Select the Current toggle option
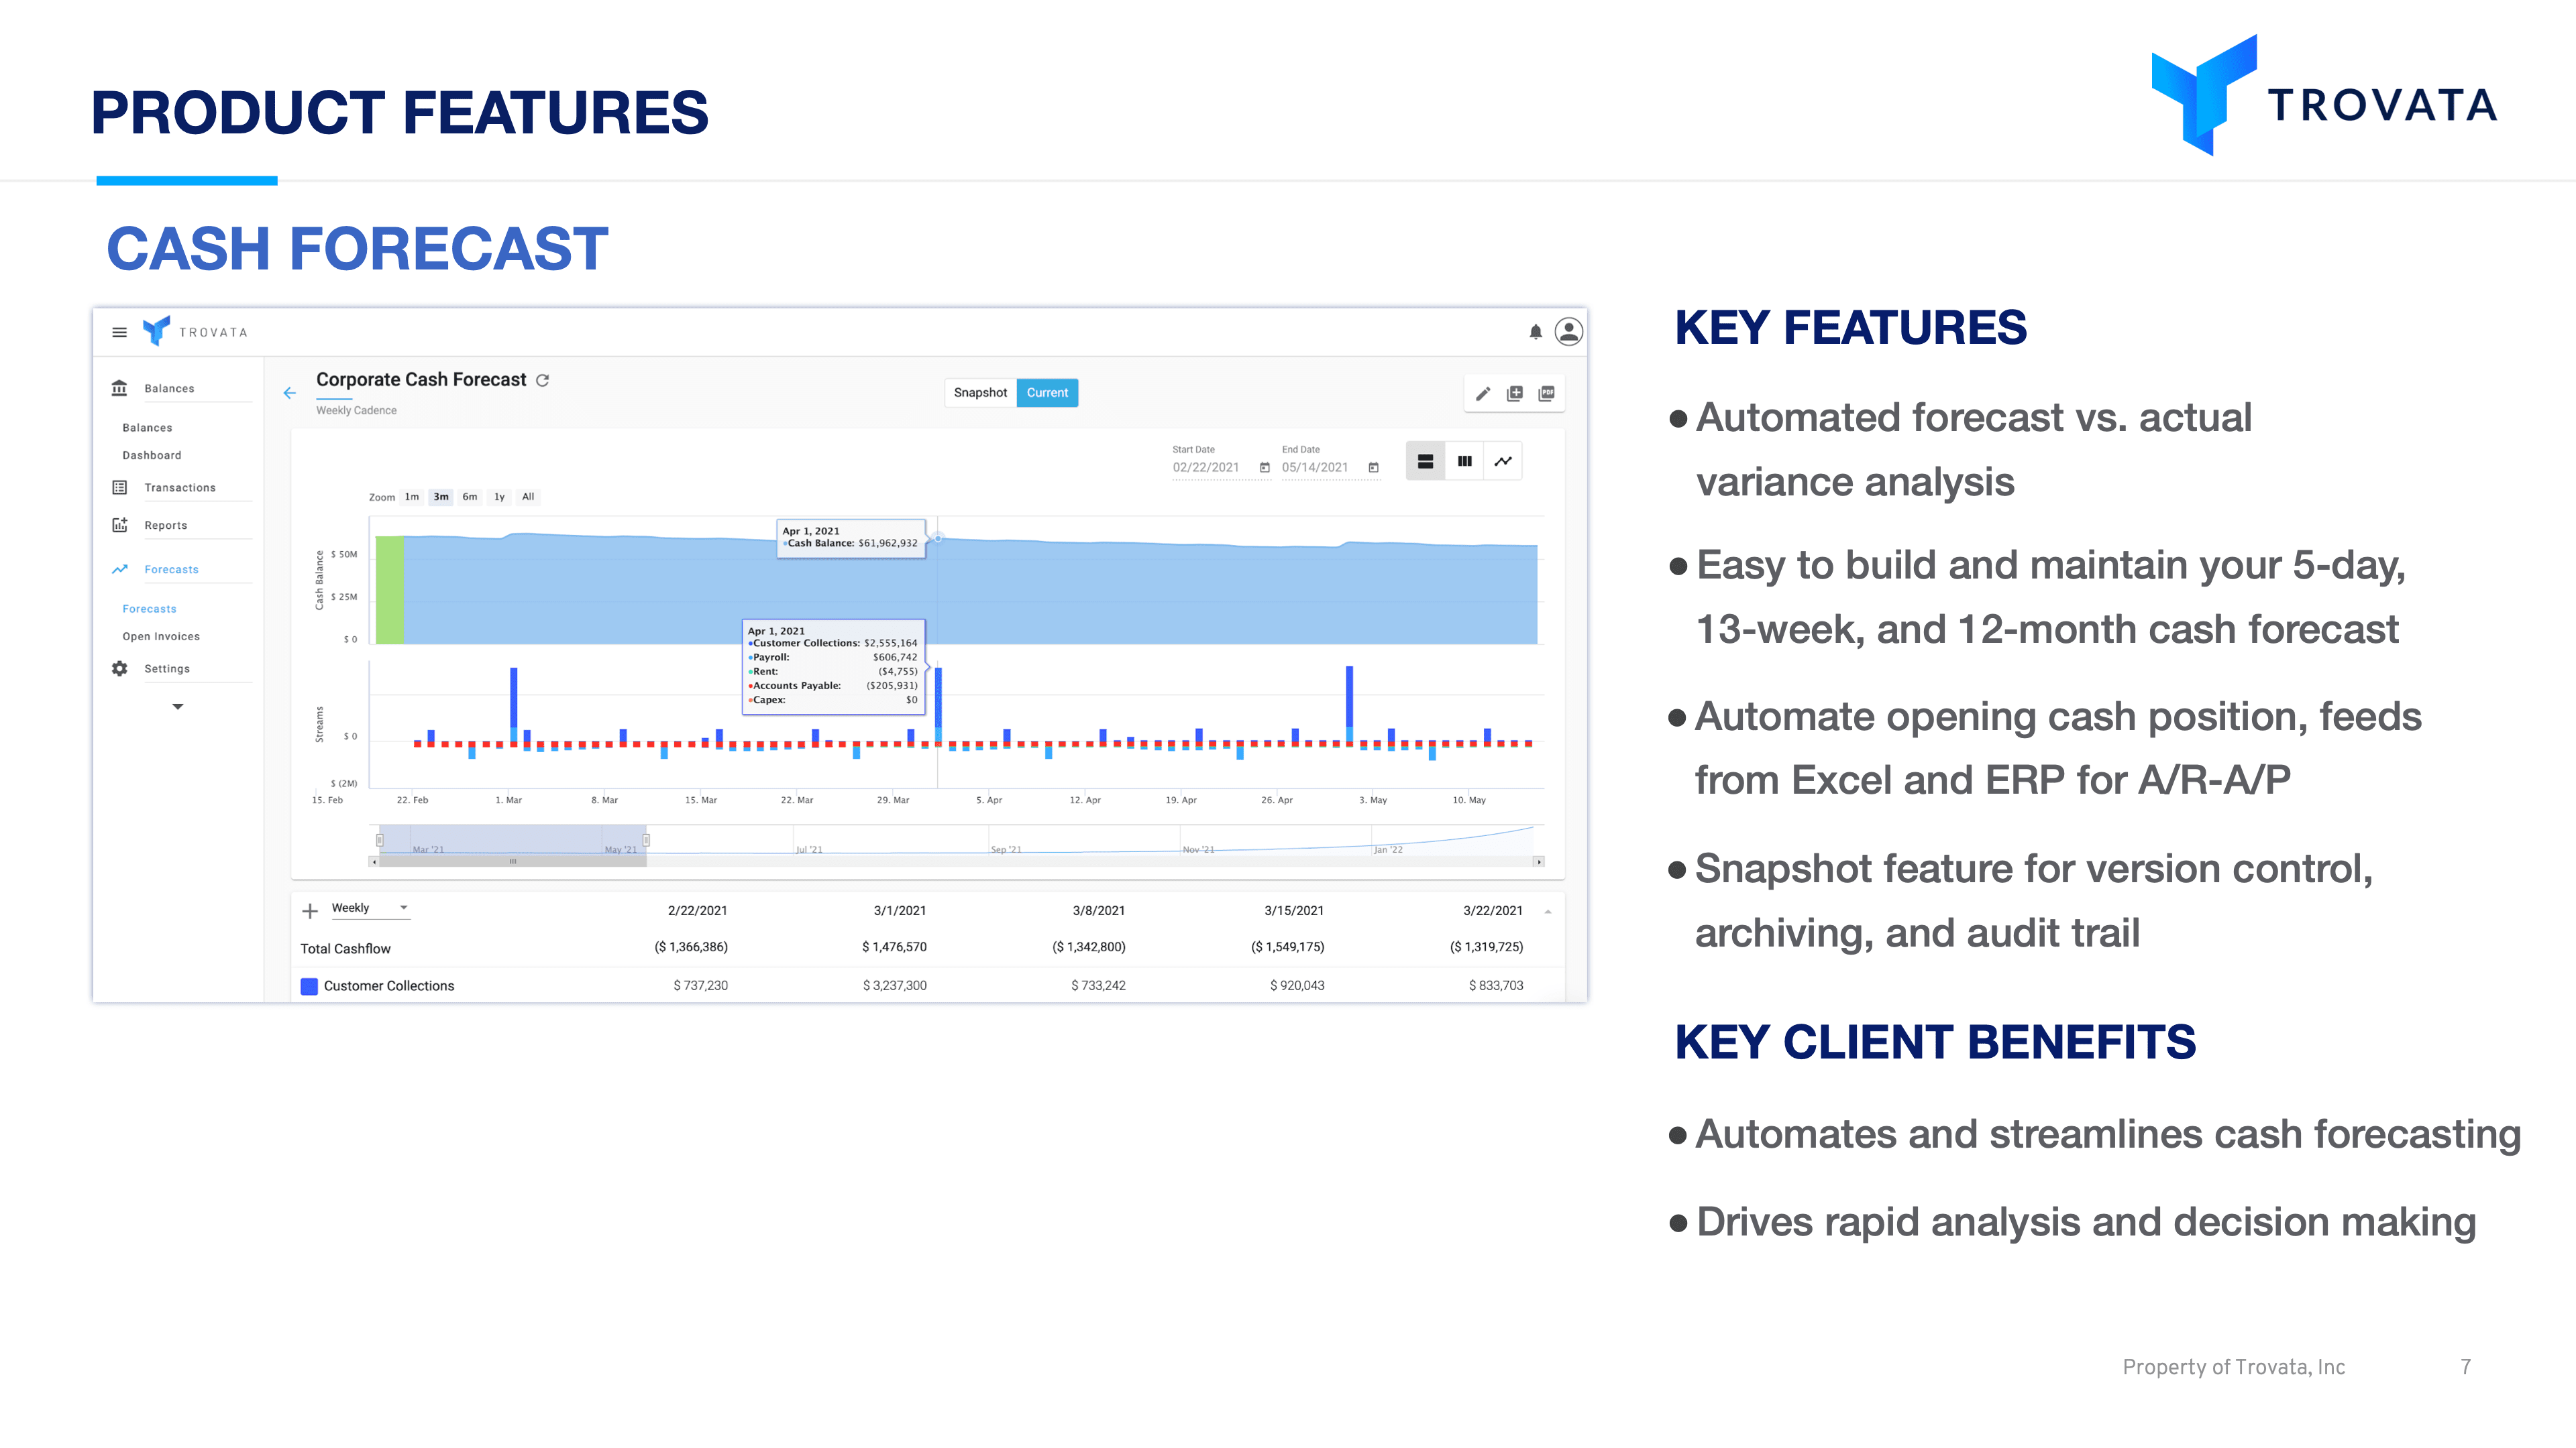This screenshot has height=1448, width=2576. [1046, 393]
